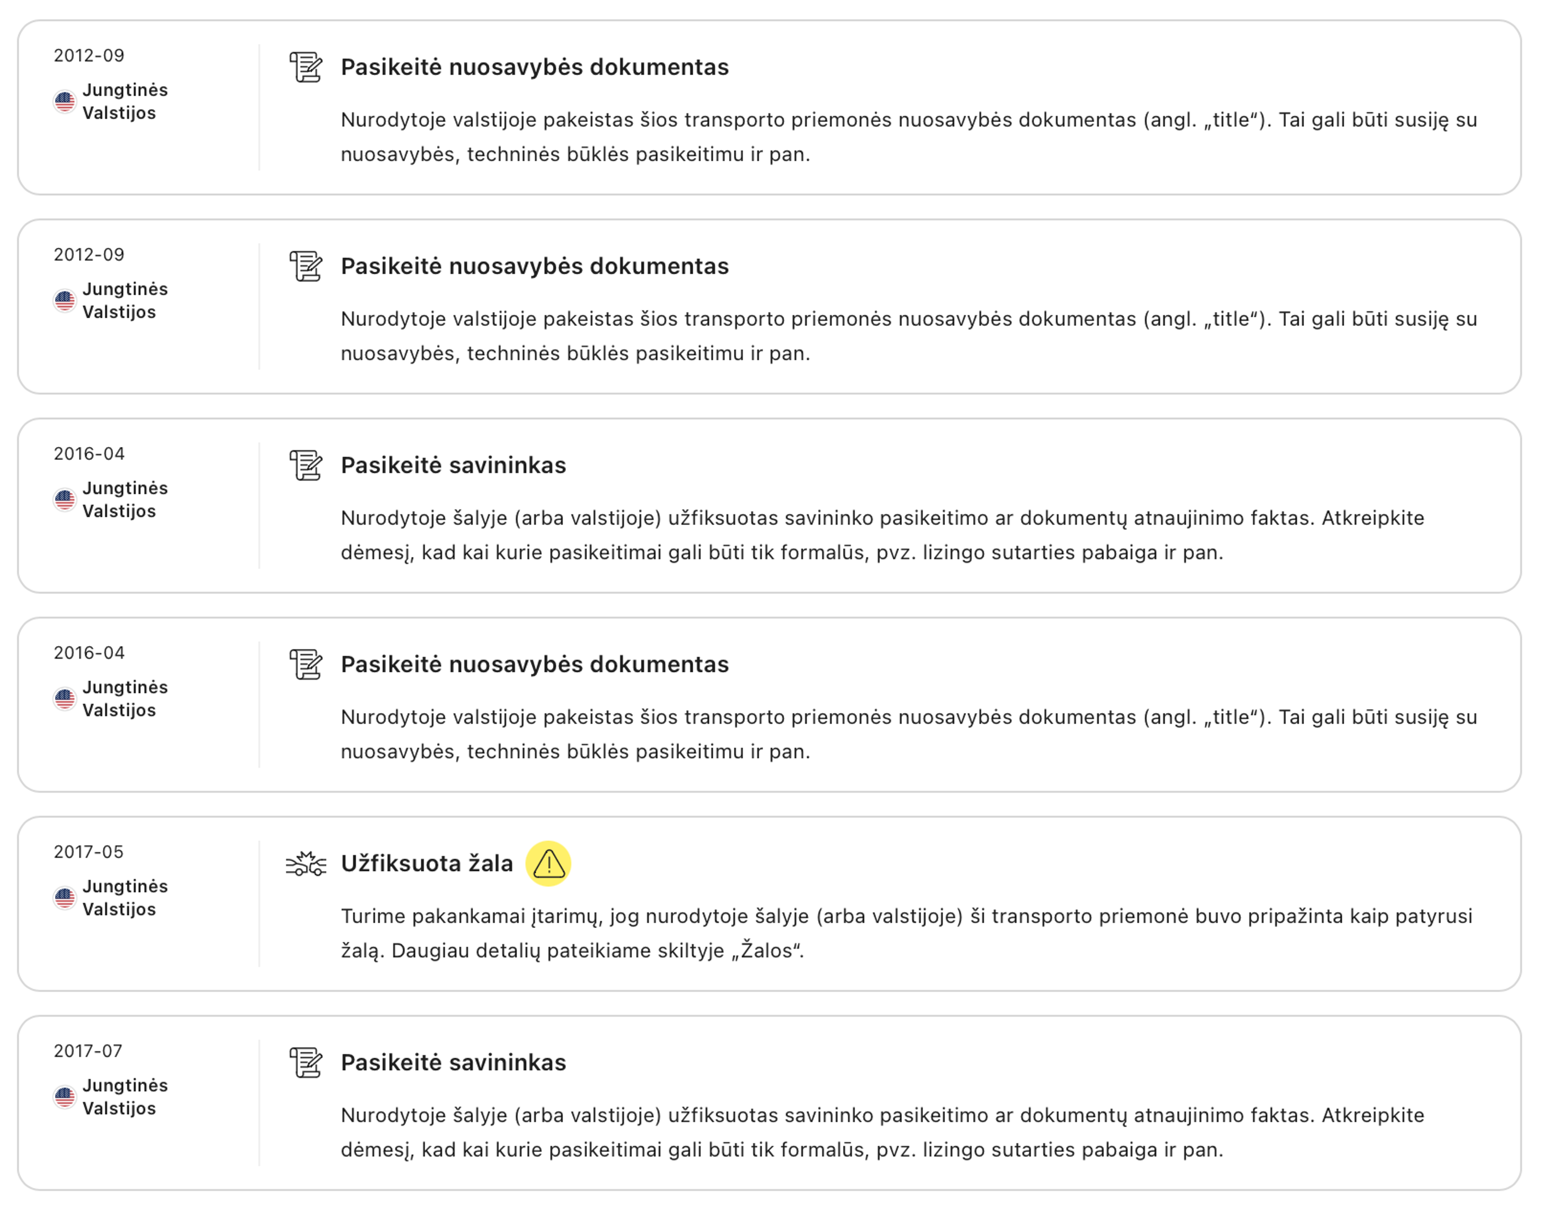This screenshot has width=1545, height=1208.
Task: Click the document icon in first 2012-09 entry
Action: [306, 67]
